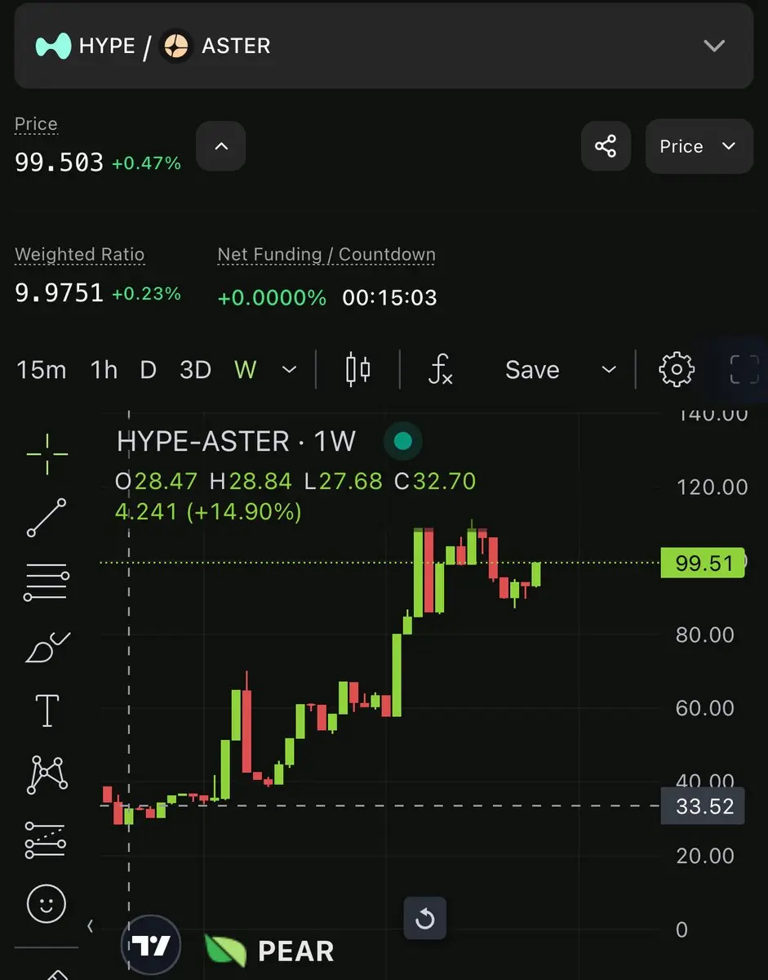Click the 60.00 price axis label
This screenshot has height=980, width=768.
pyautogui.click(x=705, y=708)
